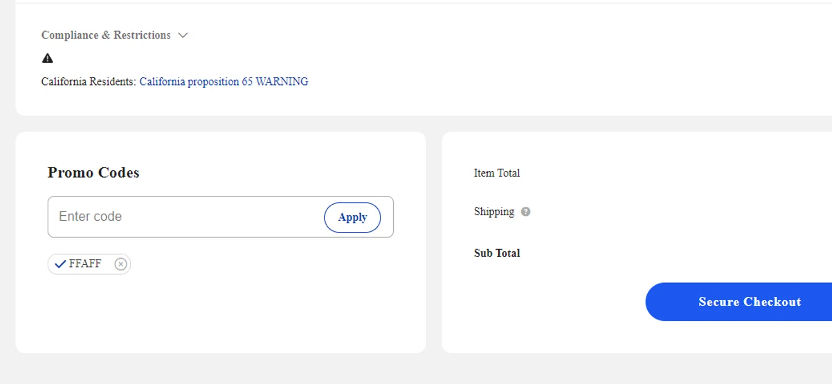832x384 pixels.
Task: Apply the entered promo code
Action: (352, 217)
